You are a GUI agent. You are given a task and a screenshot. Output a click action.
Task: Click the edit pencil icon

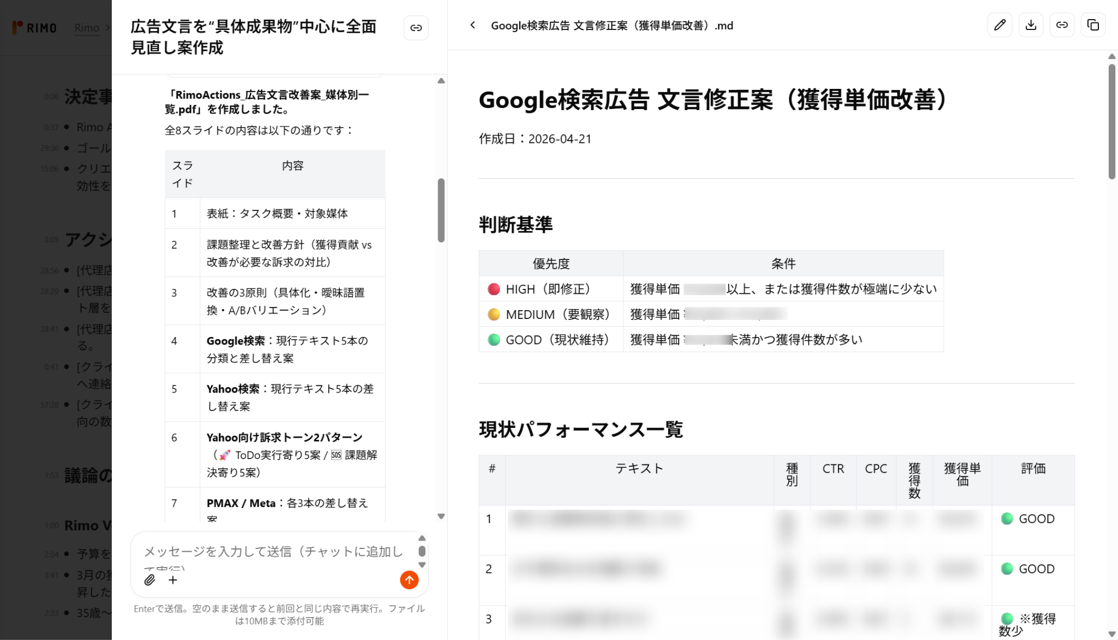[1000, 25]
